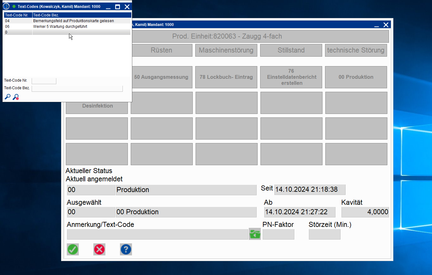Select the technische Störung button
This screenshot has width=432, height=275.
tap(356, 50)
